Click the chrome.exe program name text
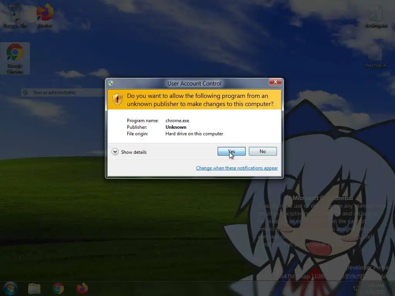The image size is (395, 296). pyautogui.click(x=177, y=121)
